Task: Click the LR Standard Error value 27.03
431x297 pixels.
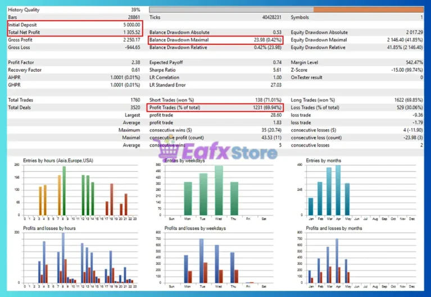Action: click(x=276, y=85)
